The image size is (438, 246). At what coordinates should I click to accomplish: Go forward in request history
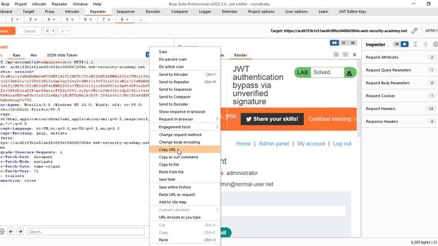[x=62, y=31]
